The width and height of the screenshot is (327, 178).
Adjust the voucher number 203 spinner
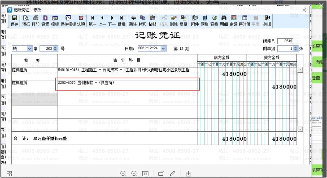pyautogui.click(x=55, y=49)
